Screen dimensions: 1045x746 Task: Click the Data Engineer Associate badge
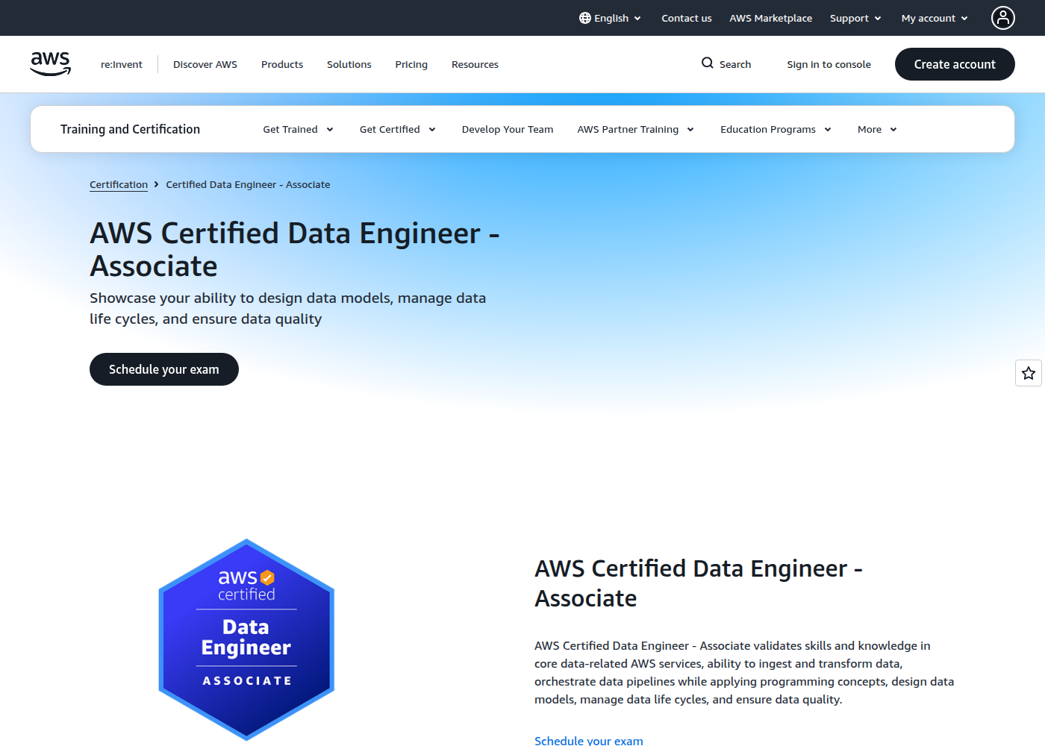(x=246, y=639)
